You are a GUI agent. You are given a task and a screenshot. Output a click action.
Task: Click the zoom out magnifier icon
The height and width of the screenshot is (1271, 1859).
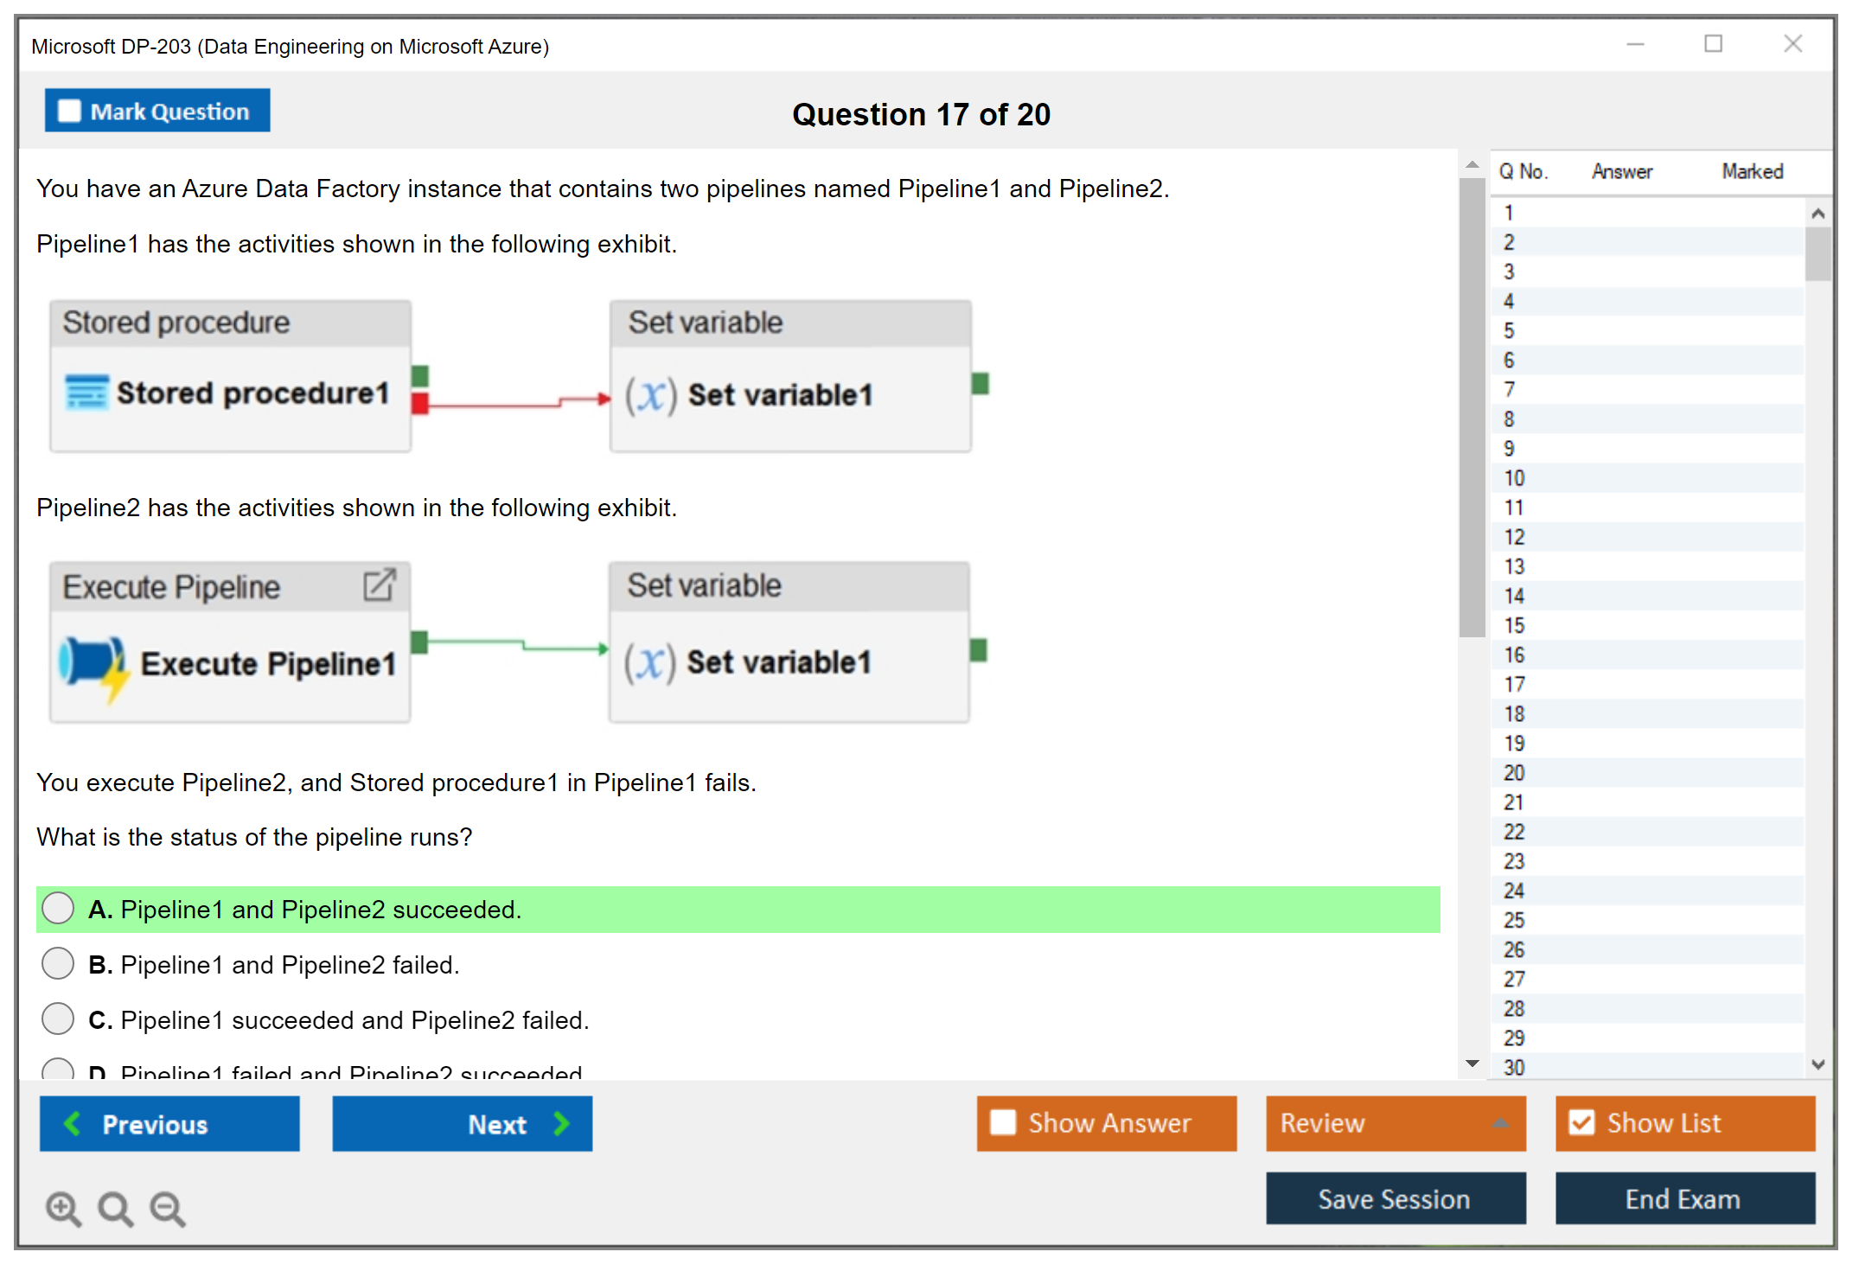click(167, 1208)
